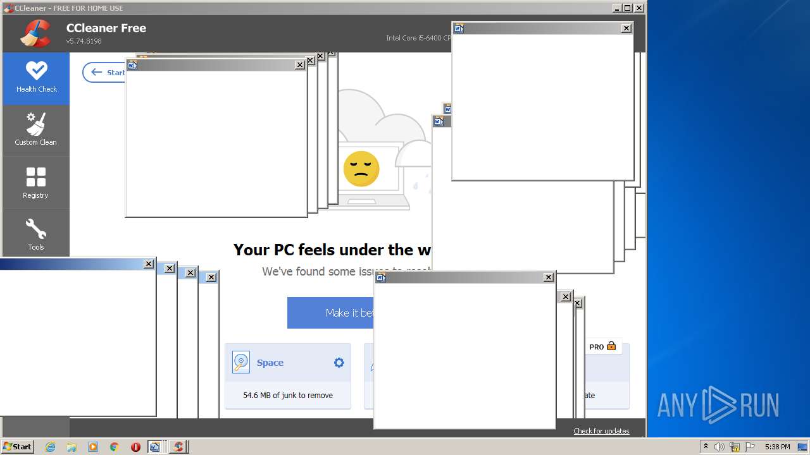Image resolution: width=810 pixels, height=455 pixels.
Task: Click the 5:38 PM taskbar clock
Action: point(777,447)
